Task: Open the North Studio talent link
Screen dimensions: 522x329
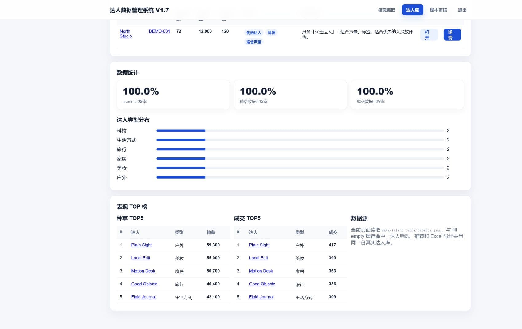Action: (x=126, y=34)
